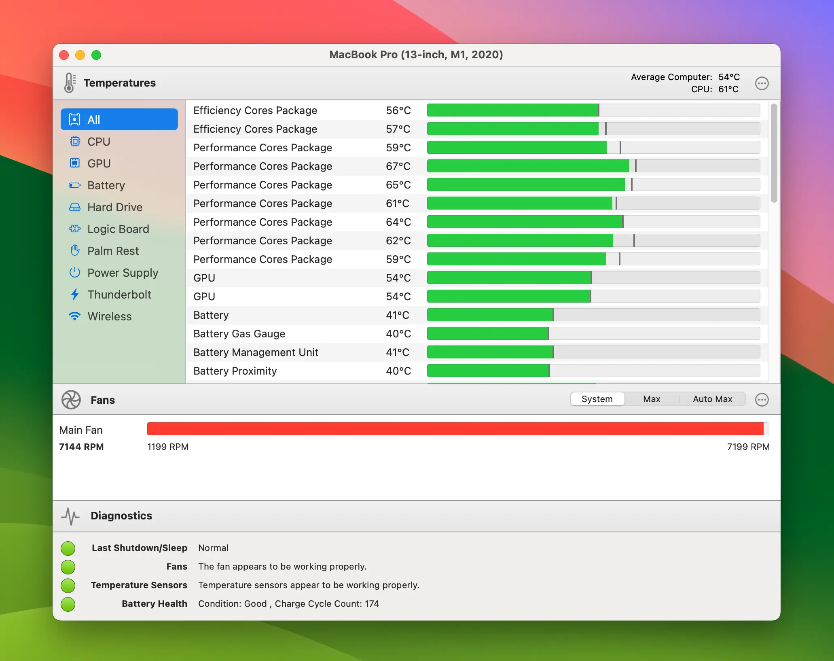Click the Diagnostics pulse icon
The width and height of the screenshot is (834, 661).
pyautogui.click(x=70, y=516)
